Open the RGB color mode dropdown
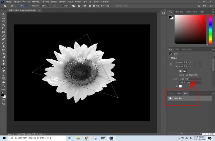Screen dimensions: 215x141 pyautogui.click(x=190, y=79)
